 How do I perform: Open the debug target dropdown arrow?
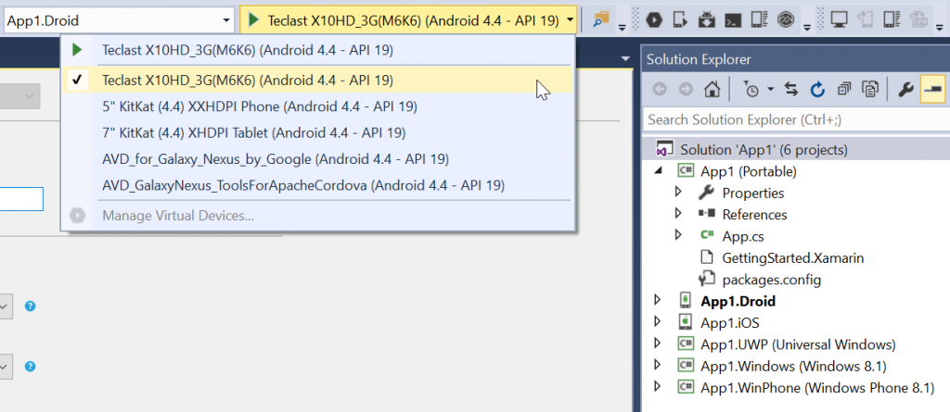(x=571, y=20)
